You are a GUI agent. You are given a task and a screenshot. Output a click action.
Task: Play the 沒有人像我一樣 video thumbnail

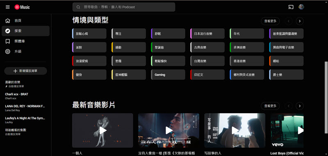point(169,131)
